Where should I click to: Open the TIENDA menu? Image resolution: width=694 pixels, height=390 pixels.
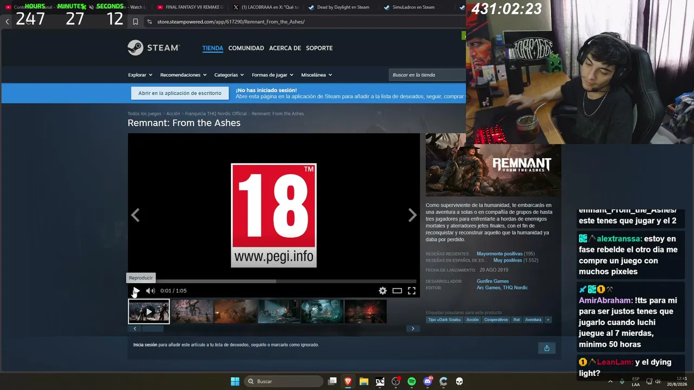(213, 48)
